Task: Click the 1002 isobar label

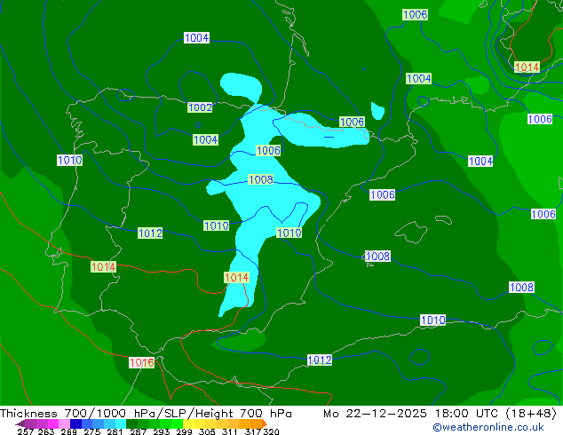Action: 200,107
